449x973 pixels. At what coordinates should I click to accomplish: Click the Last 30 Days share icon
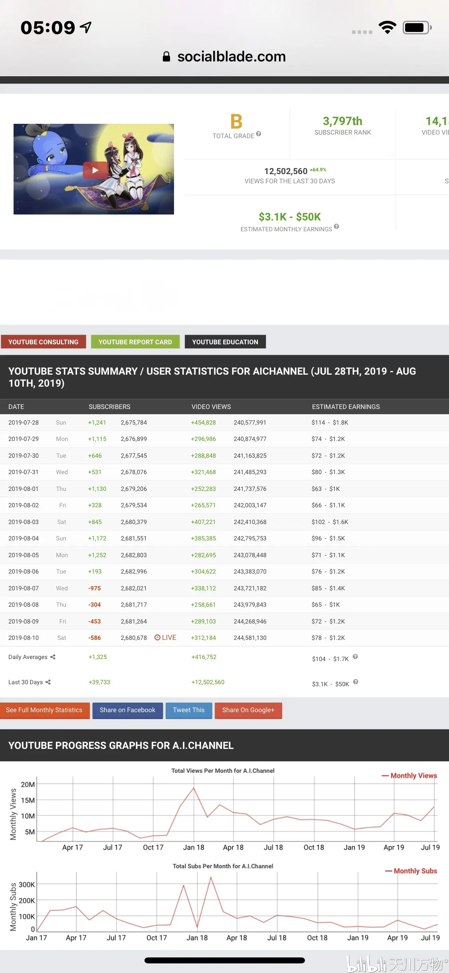[x=48, y=682]
